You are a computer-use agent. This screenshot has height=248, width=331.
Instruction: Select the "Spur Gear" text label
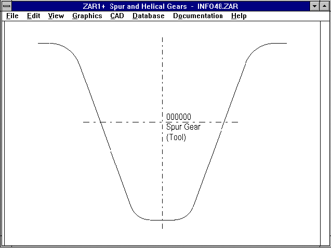click(183, 127)
